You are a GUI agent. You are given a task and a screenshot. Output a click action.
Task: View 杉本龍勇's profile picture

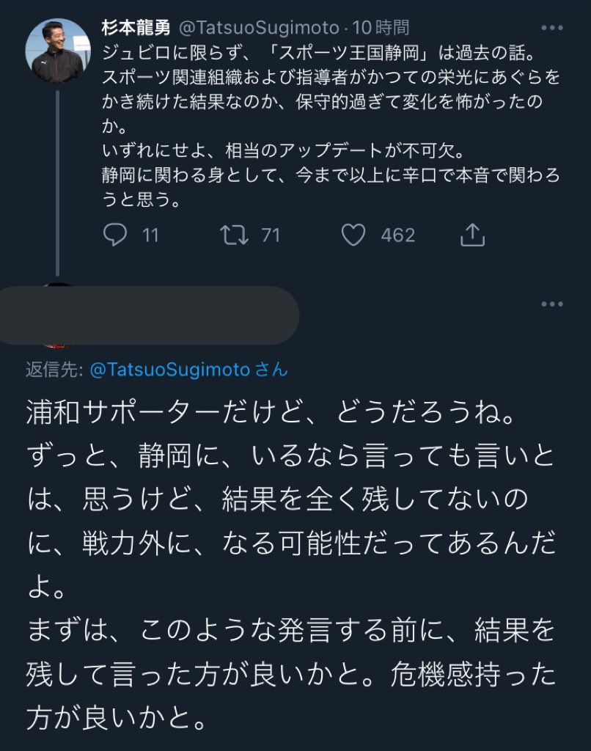[57, 51]
